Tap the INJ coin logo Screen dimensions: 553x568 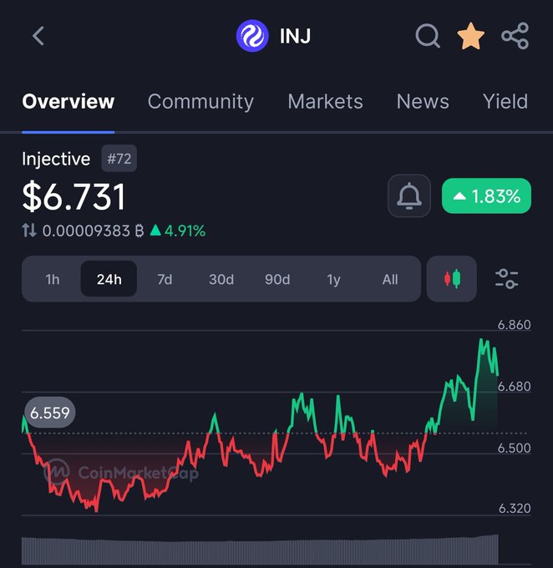tap(252, 36)
